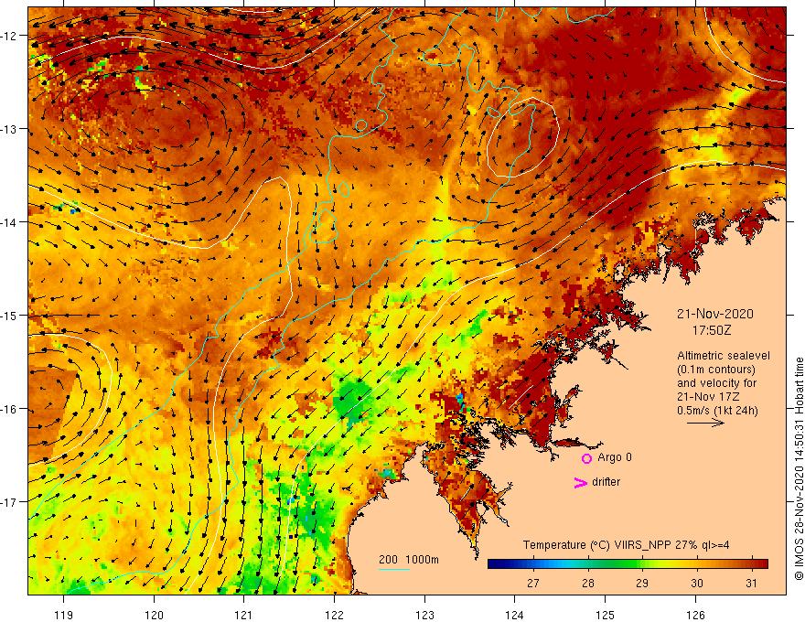Click longitude axis label 122
This screenshot has width=805, height=622.
pos(334,615)
